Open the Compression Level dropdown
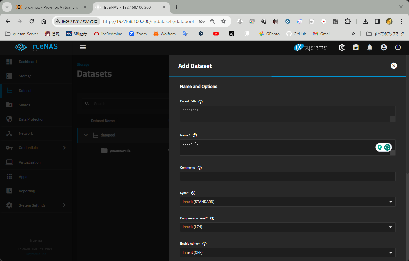The width and height of the screenshot is (409, 261). [287, 227]
